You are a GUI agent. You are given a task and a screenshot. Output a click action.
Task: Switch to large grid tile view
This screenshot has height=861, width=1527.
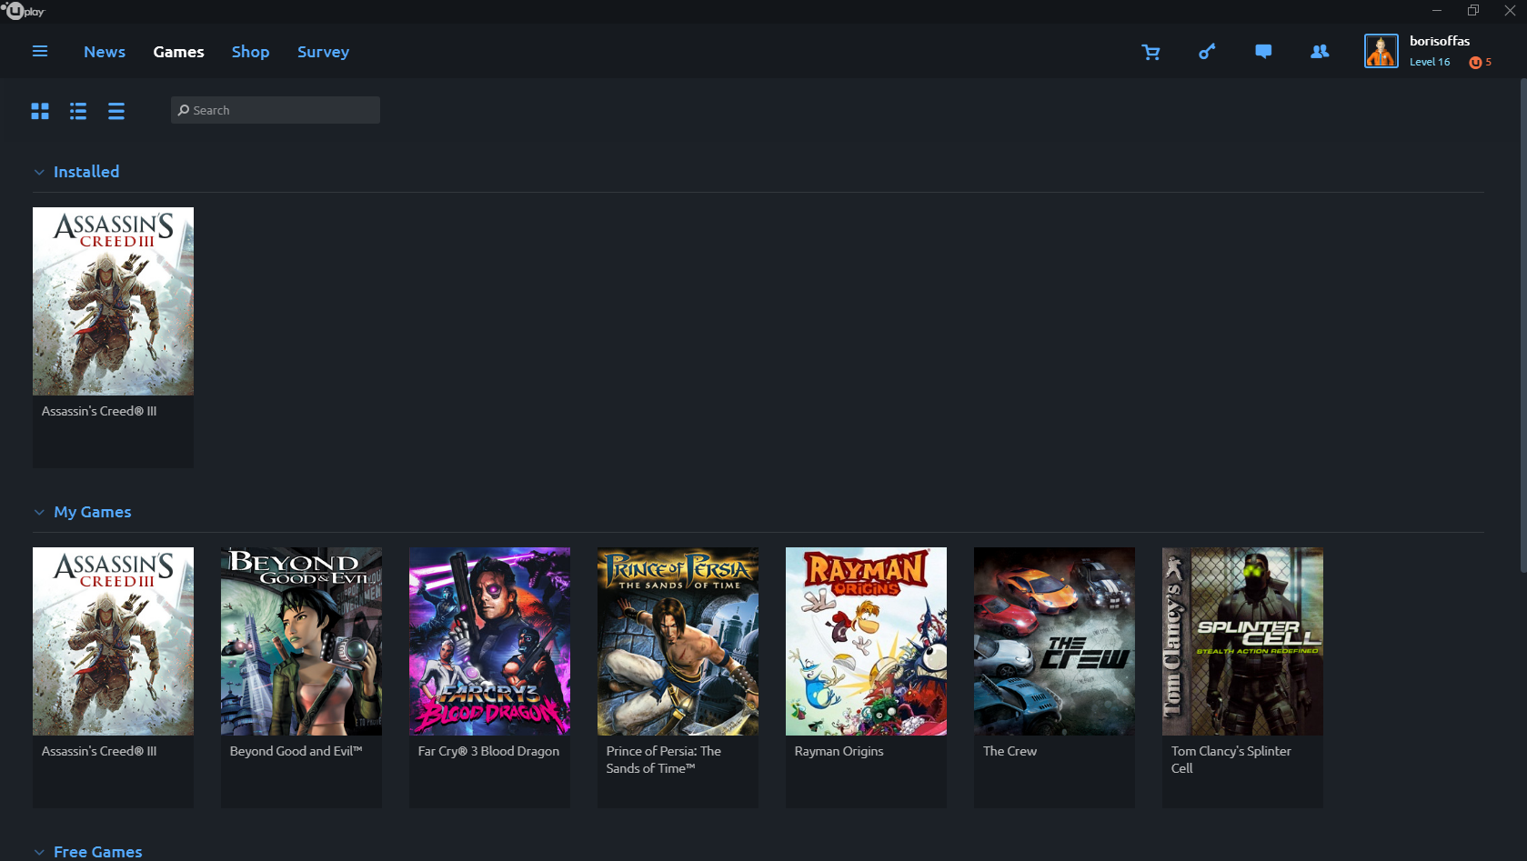[x=40, y=111]
